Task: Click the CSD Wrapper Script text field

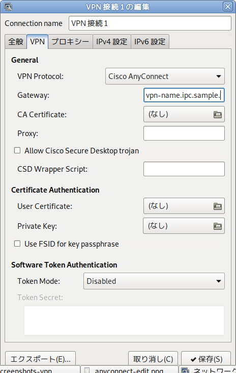Action: pos(184,169)
